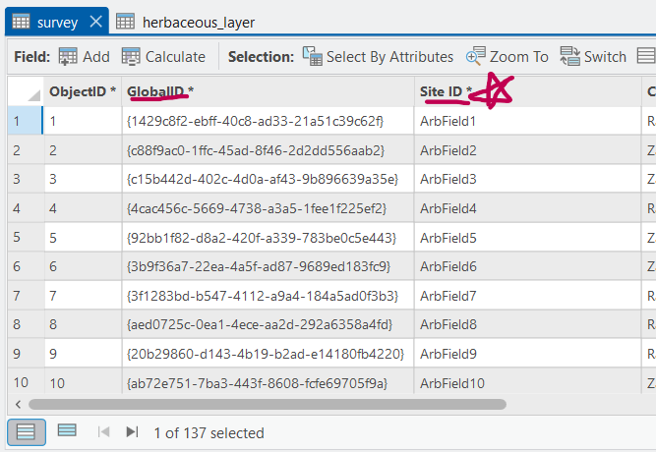Screen dimensions: 656x452
Task: Click the Add field button
Action: pyautogui.click(x=84, y=57)
